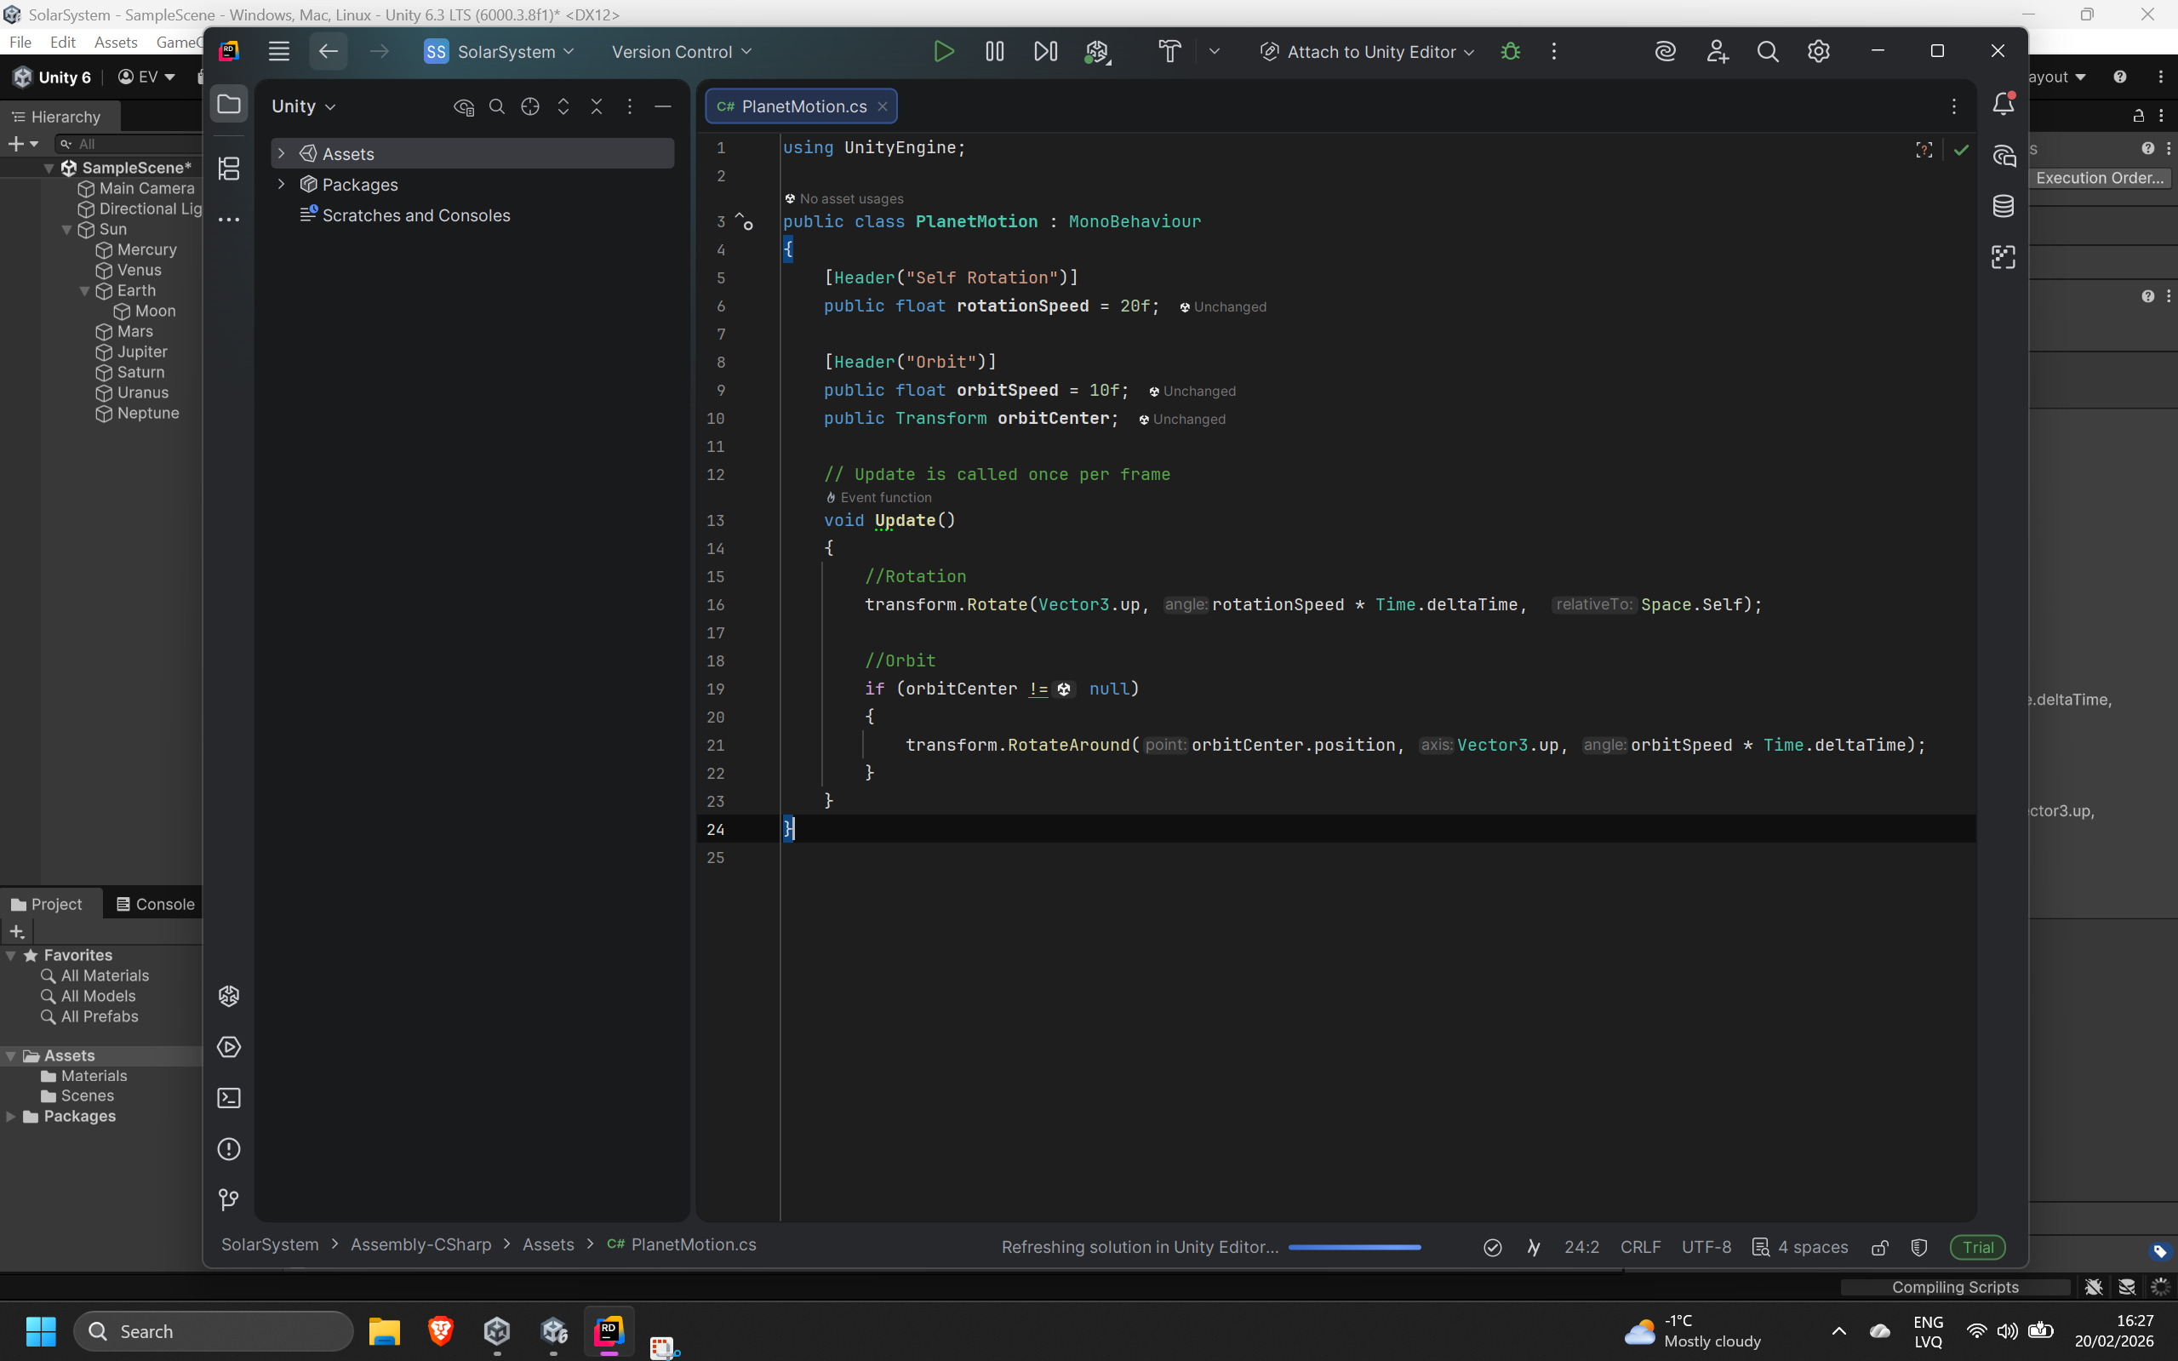Screen dimensions: 2178x1361
Task: Open the Database tool window
Action: (2003, 206)
